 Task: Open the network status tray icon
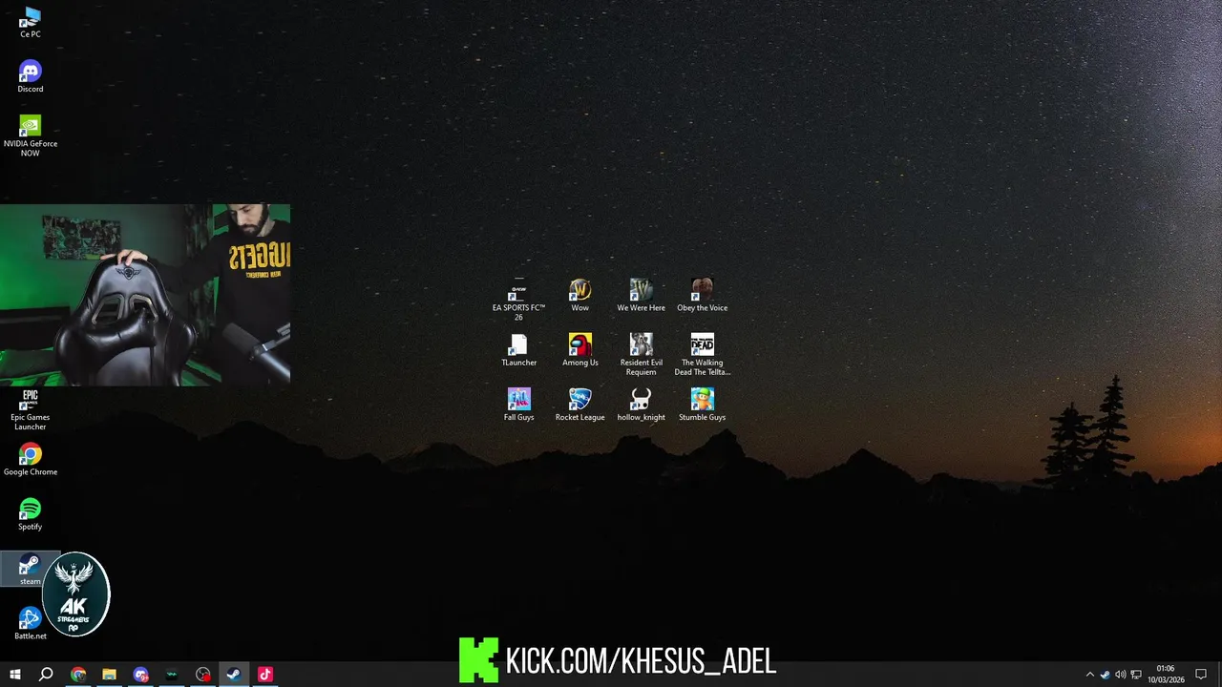1136,675
